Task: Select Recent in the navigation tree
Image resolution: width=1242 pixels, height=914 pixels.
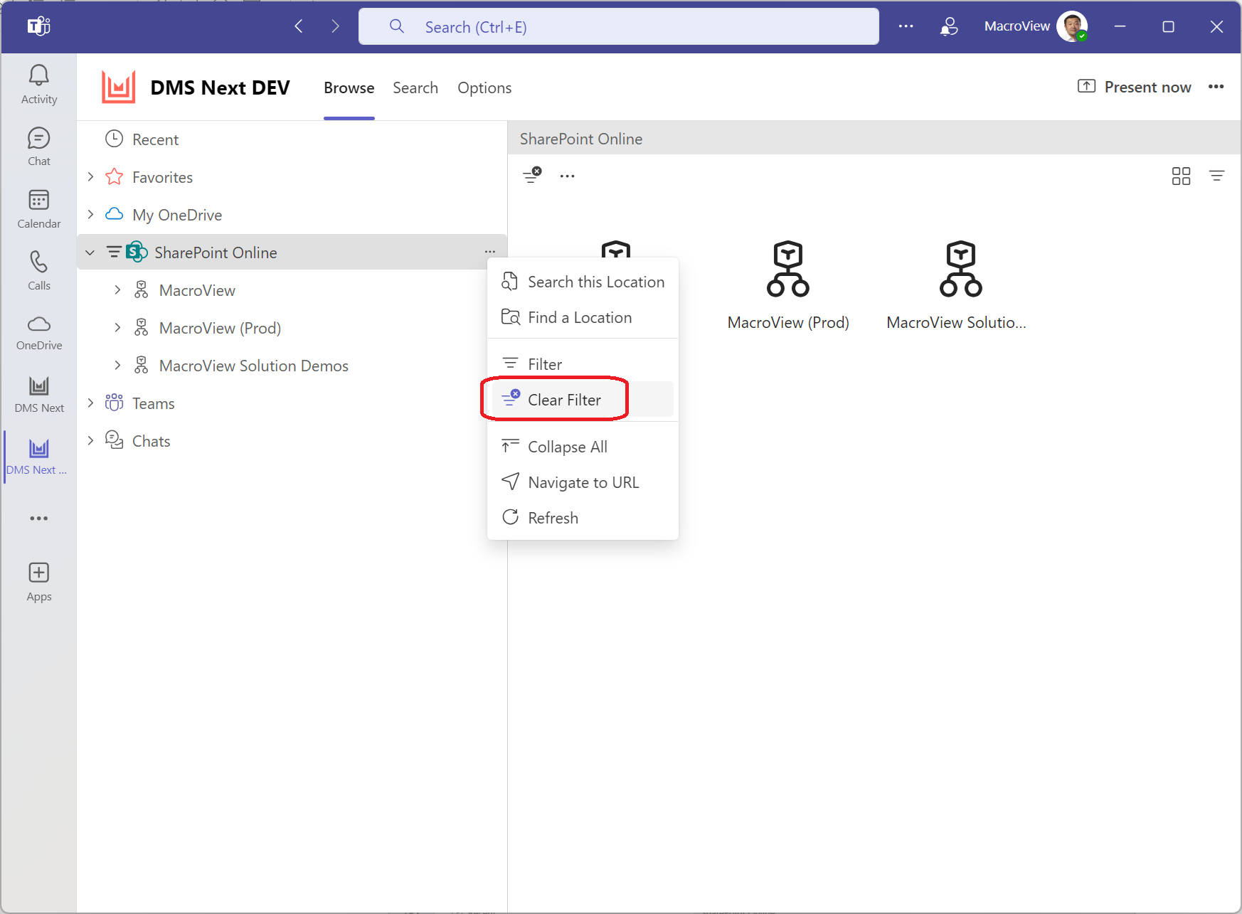Action: click(x=292, y=139)
